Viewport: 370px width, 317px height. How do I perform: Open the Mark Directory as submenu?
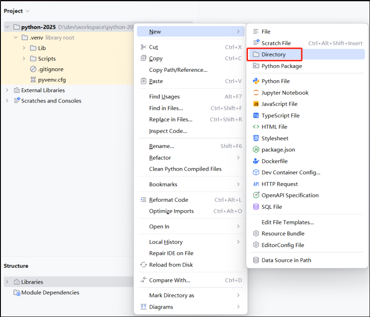point(191,295)
